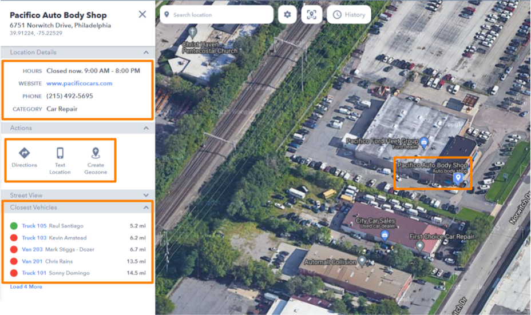Collapse the Closest Vehicles section
This screenshot has width=531, height=315.
(x=146, y=208)
